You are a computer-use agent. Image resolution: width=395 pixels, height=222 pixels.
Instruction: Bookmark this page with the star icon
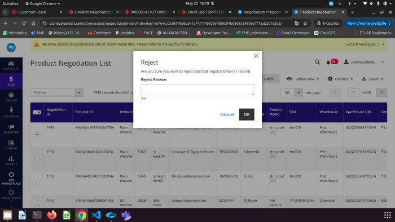305,23
